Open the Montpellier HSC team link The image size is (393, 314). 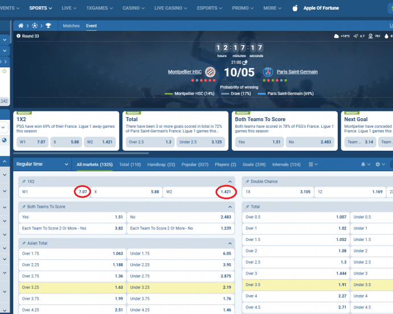click(185, 72)
